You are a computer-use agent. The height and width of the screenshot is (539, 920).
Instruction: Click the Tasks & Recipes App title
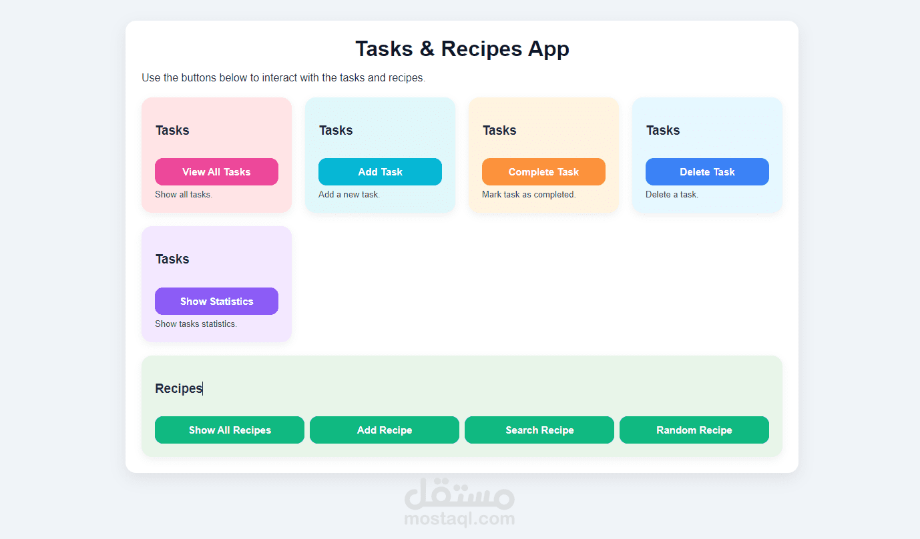click(x=462, y=49)
